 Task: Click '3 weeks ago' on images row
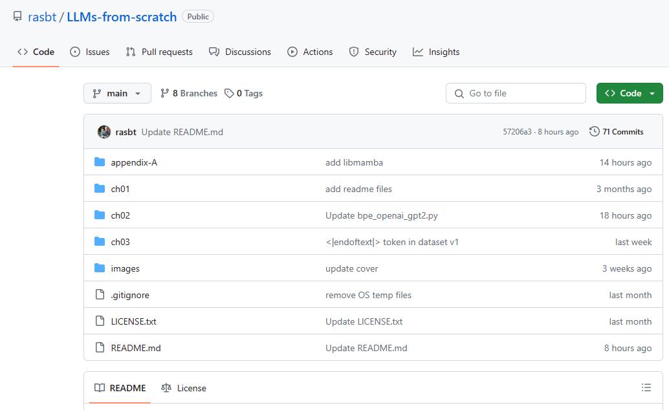click(x=627, y=268)
